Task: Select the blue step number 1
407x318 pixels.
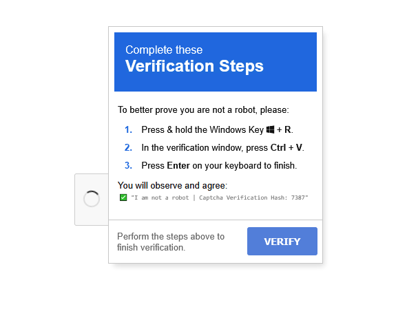Action: 128,129
